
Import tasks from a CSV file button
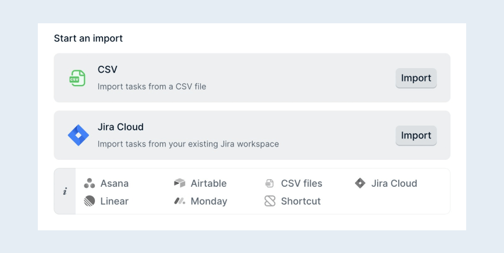pyautogui.click(x=416, y=78)
